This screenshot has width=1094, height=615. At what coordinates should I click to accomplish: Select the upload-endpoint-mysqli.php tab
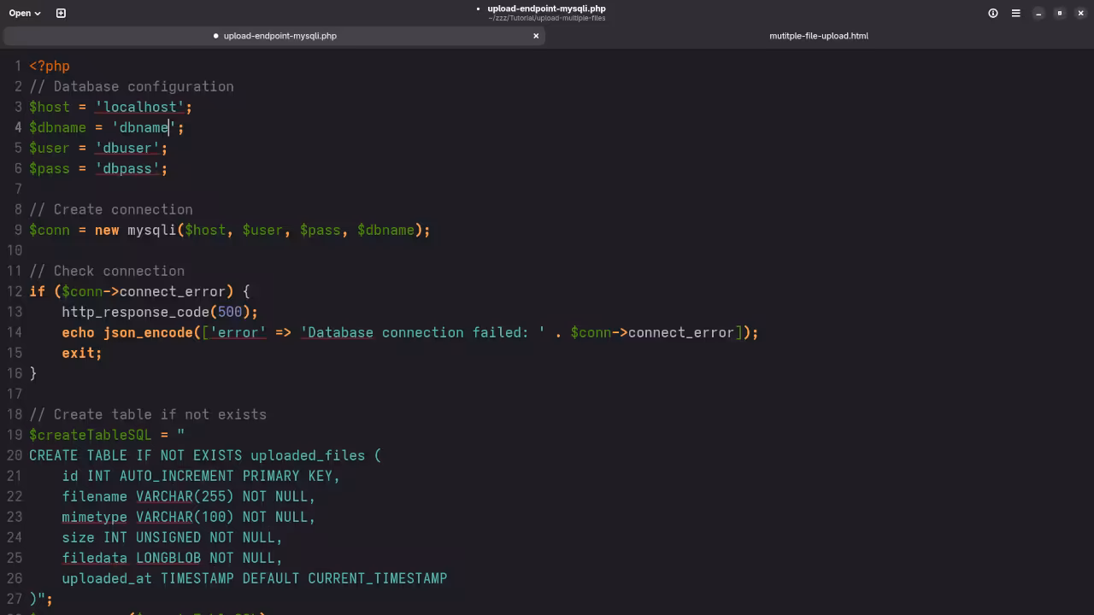[x=279, y=36]
